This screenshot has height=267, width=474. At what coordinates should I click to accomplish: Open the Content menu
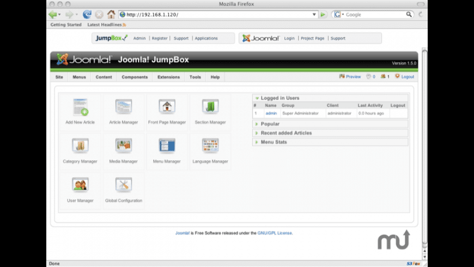104,77
